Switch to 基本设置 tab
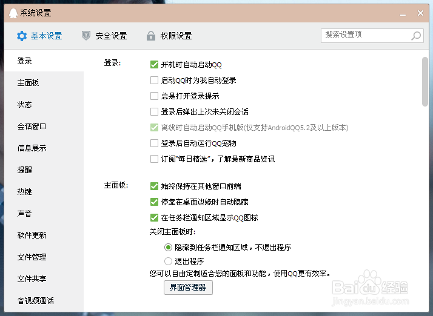The height and width of the screenshot is (316, 433). click(x=39, y=36)
